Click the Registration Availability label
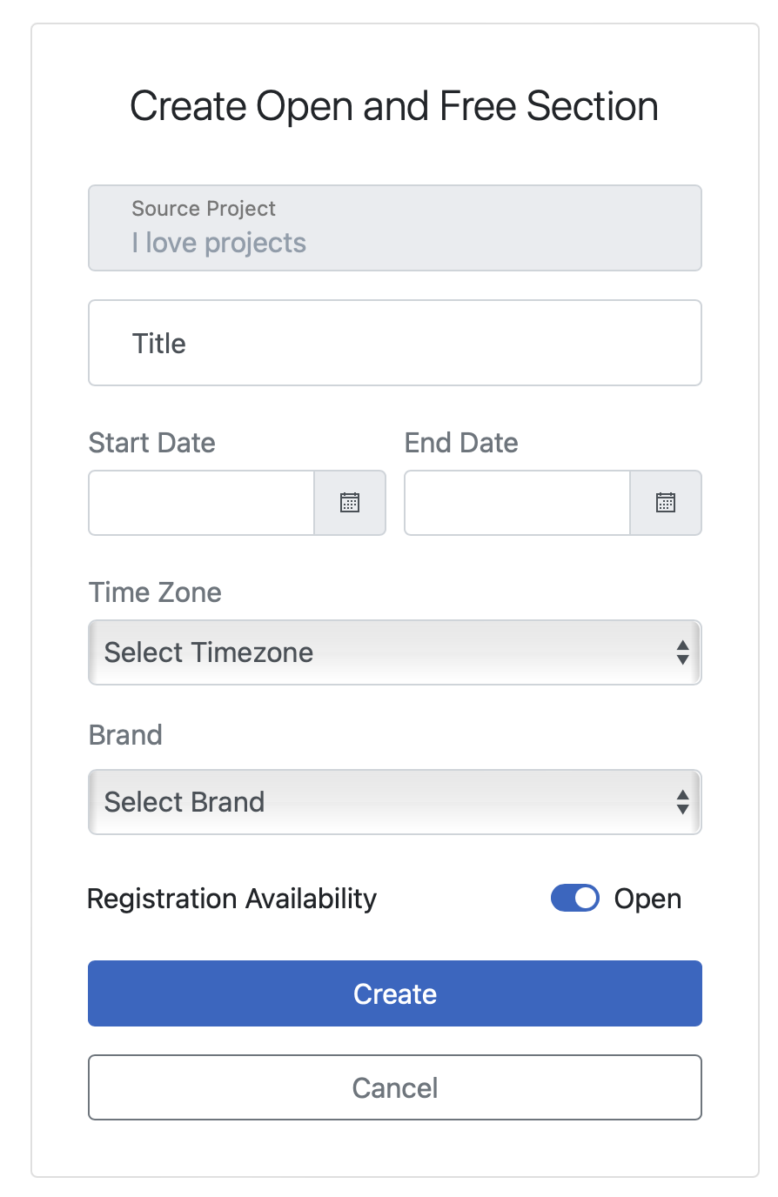Screen dimensions: 778x1197 232,899
